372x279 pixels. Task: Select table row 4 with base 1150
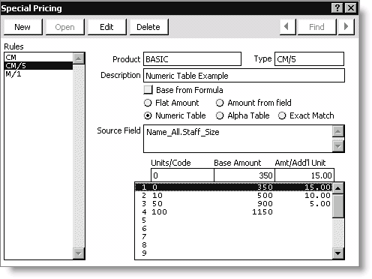pos(234,211)
